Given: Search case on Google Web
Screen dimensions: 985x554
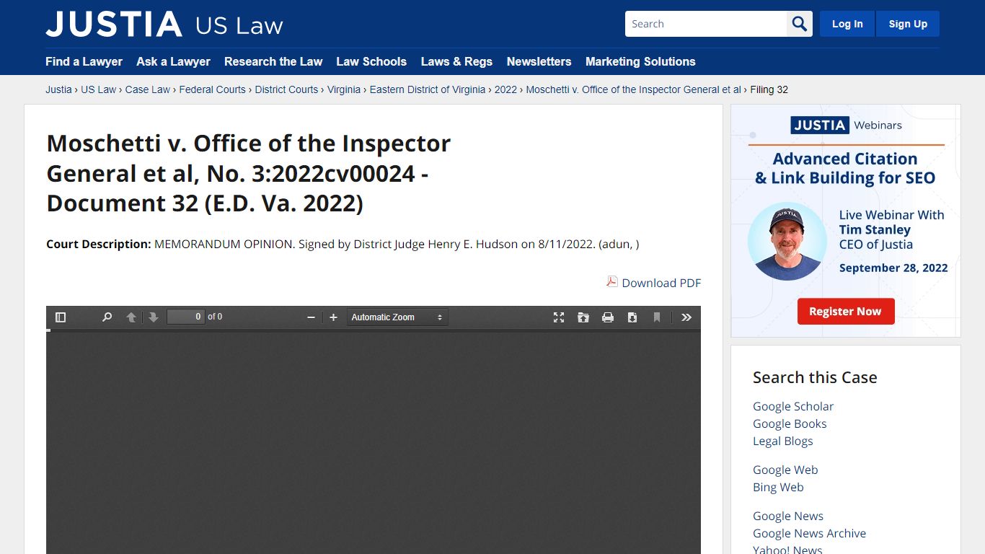Looking at the screenshot, I should tap(785, 470).
